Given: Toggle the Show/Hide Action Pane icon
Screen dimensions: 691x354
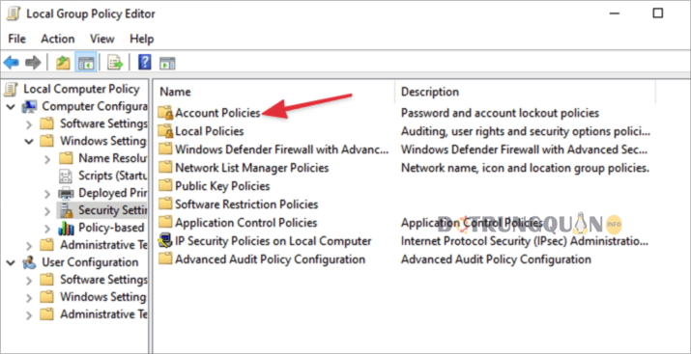Looking at the screenshot, I should [167, 63].
